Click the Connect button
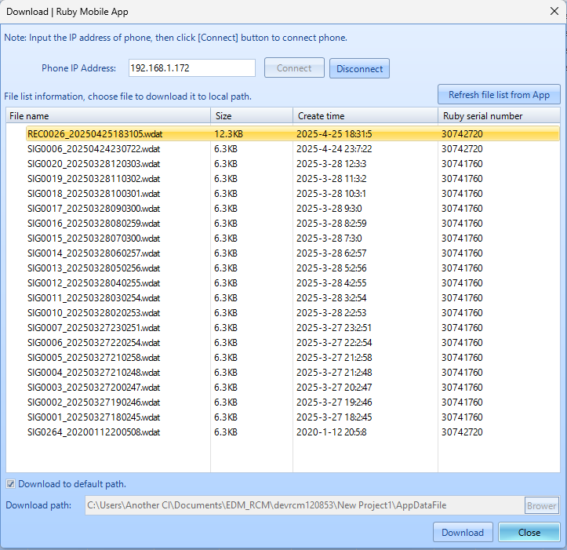The height and width of the screenshot is (550, 567). (294, 68)
